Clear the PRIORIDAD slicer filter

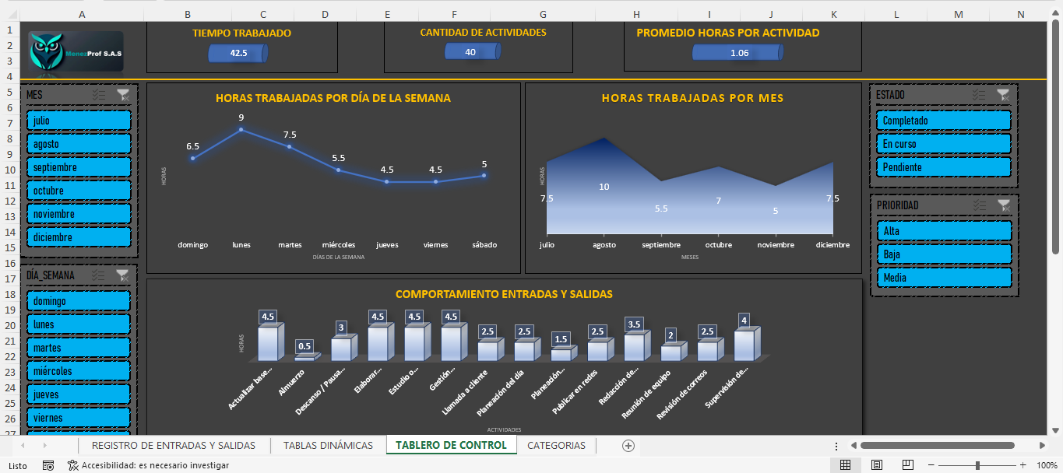(x=1003, y=205)
